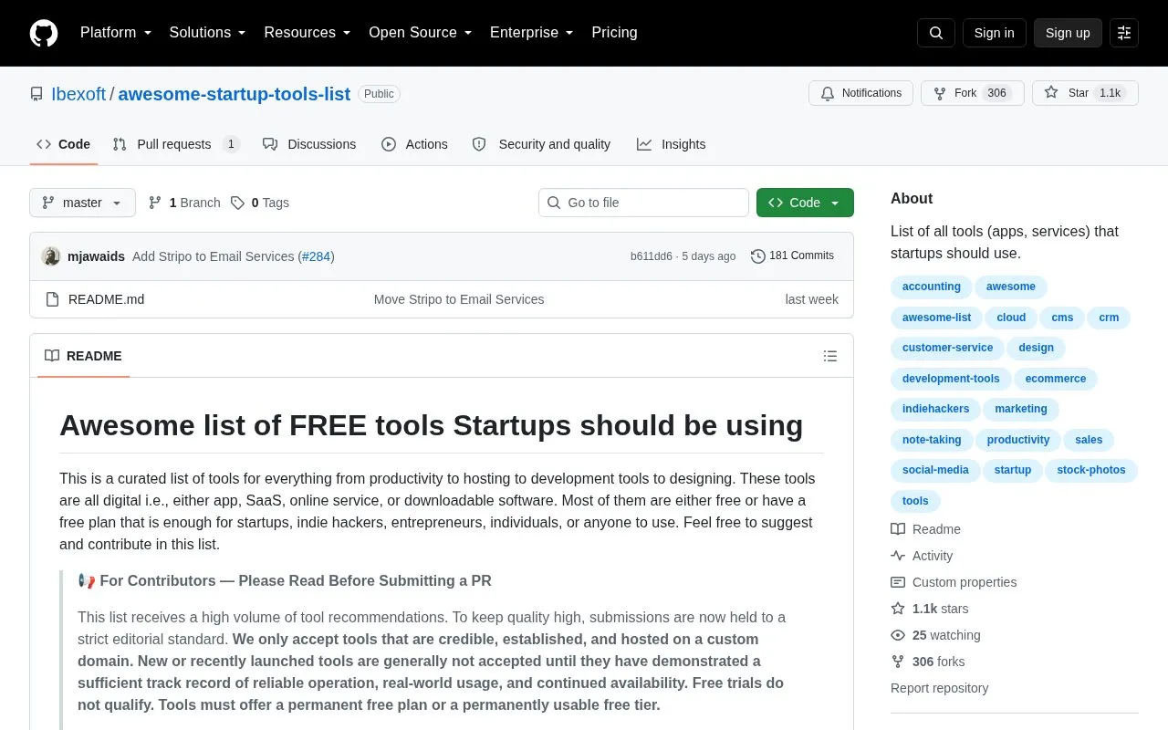Expand the Resources menu
This screenshot has height=730, width=1168.
pos(308,33)
